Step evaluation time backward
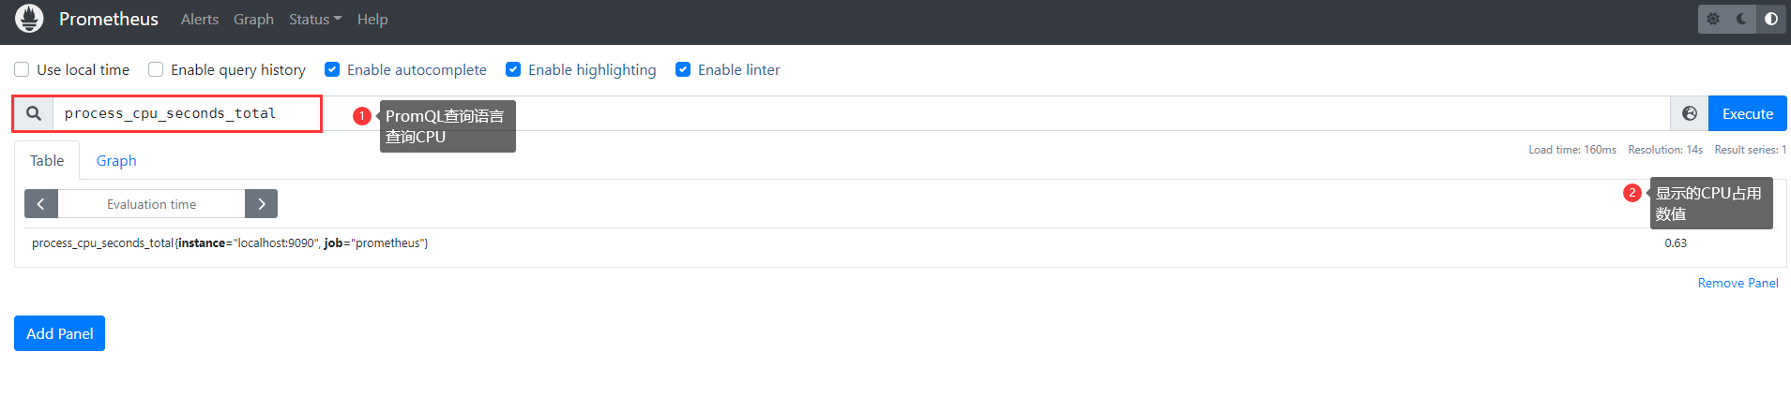The image size is (1791, 411). coord(41,204)
